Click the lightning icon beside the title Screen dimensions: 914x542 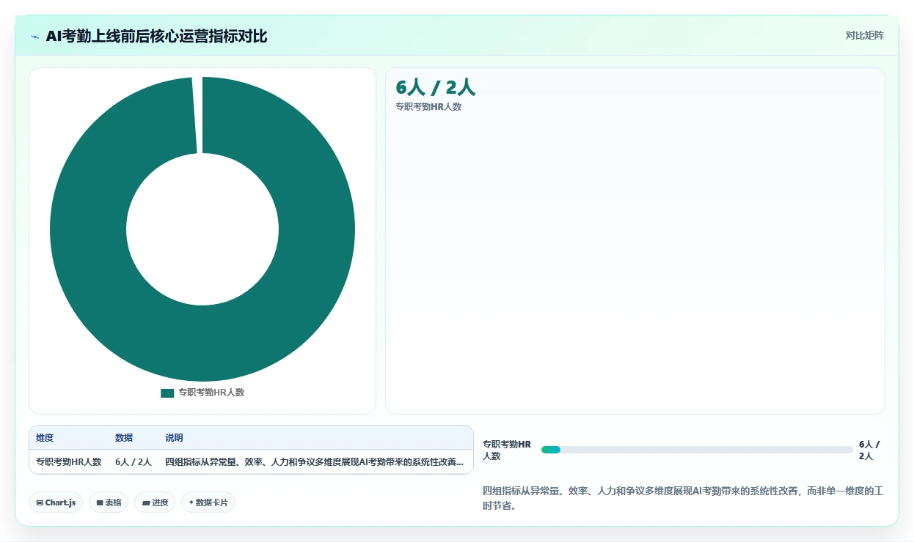[x=35, y=37]
